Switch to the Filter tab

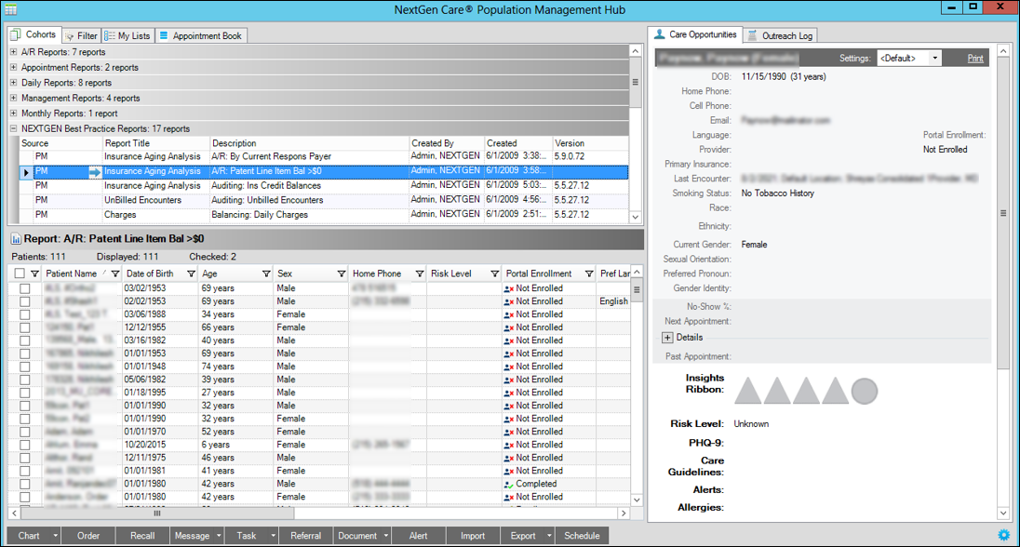click(x=81, y=35)
